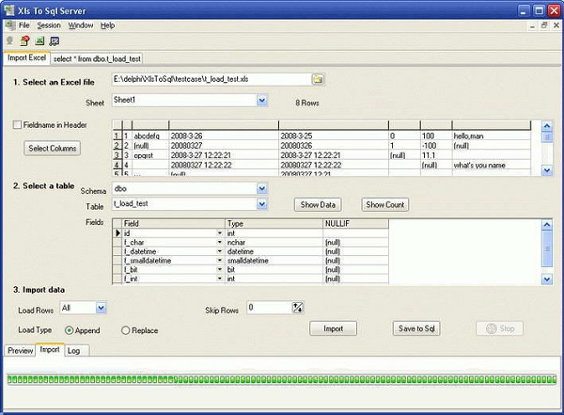Click the Show Data button
The height and width of the screenshot is (415, 564).
pos(318,204)
